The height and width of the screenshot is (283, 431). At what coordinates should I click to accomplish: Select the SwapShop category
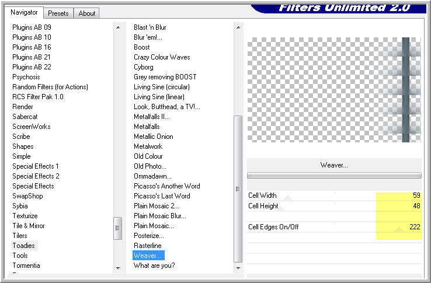coord(27,196)
